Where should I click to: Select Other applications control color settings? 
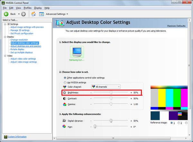[x=65, y=78]
